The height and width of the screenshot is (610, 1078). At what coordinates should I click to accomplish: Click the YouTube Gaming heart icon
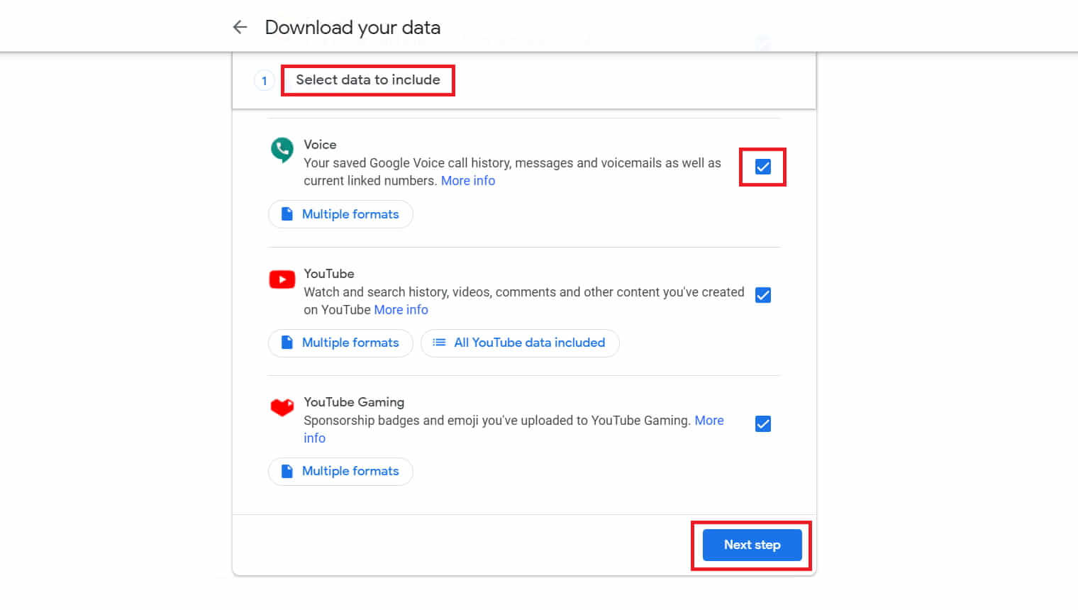[x=282, y=407]
